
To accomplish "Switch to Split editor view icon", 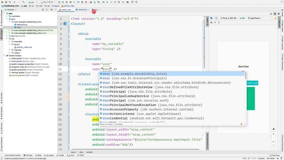I will click(275, 14).
